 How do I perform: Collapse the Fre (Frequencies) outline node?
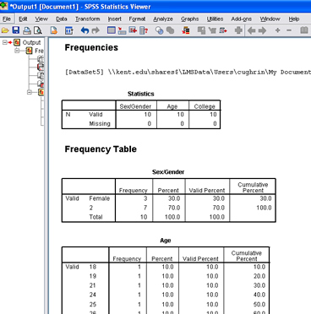17,51
